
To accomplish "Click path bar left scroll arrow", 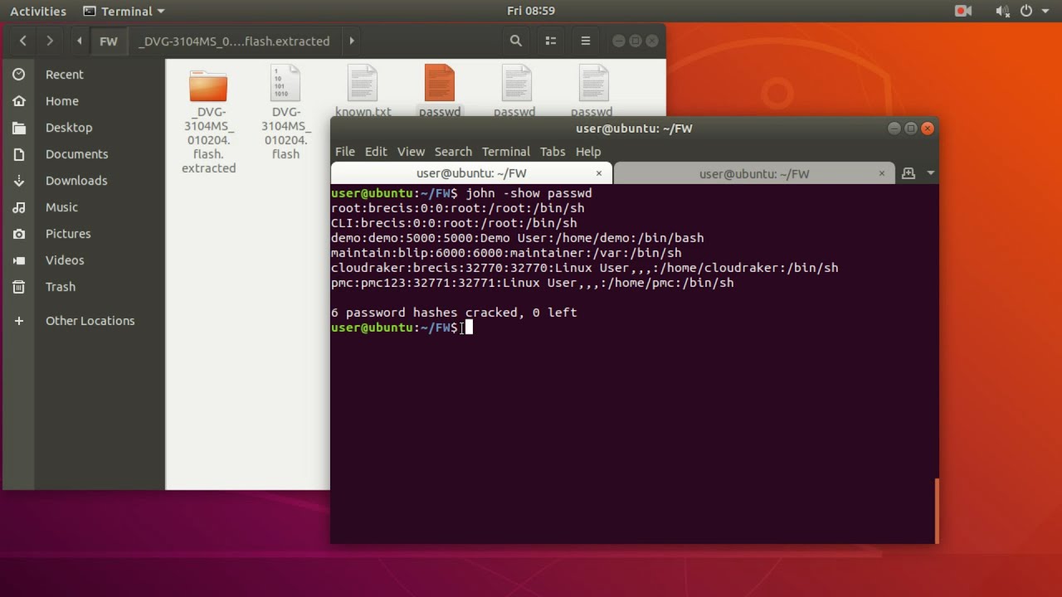I will pyautogui.click(x=79, y=41).
